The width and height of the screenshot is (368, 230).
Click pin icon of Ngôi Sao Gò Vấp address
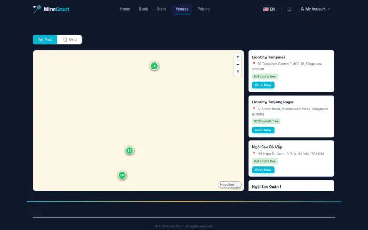(x=254, y=154)
